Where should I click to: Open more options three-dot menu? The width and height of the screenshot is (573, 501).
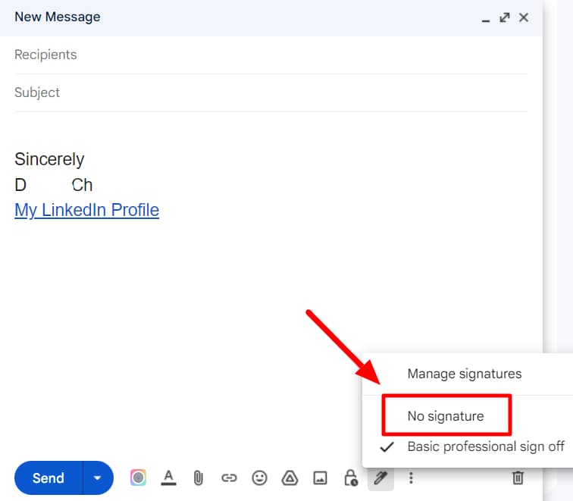pyautogui.click(x=411, y=478)
